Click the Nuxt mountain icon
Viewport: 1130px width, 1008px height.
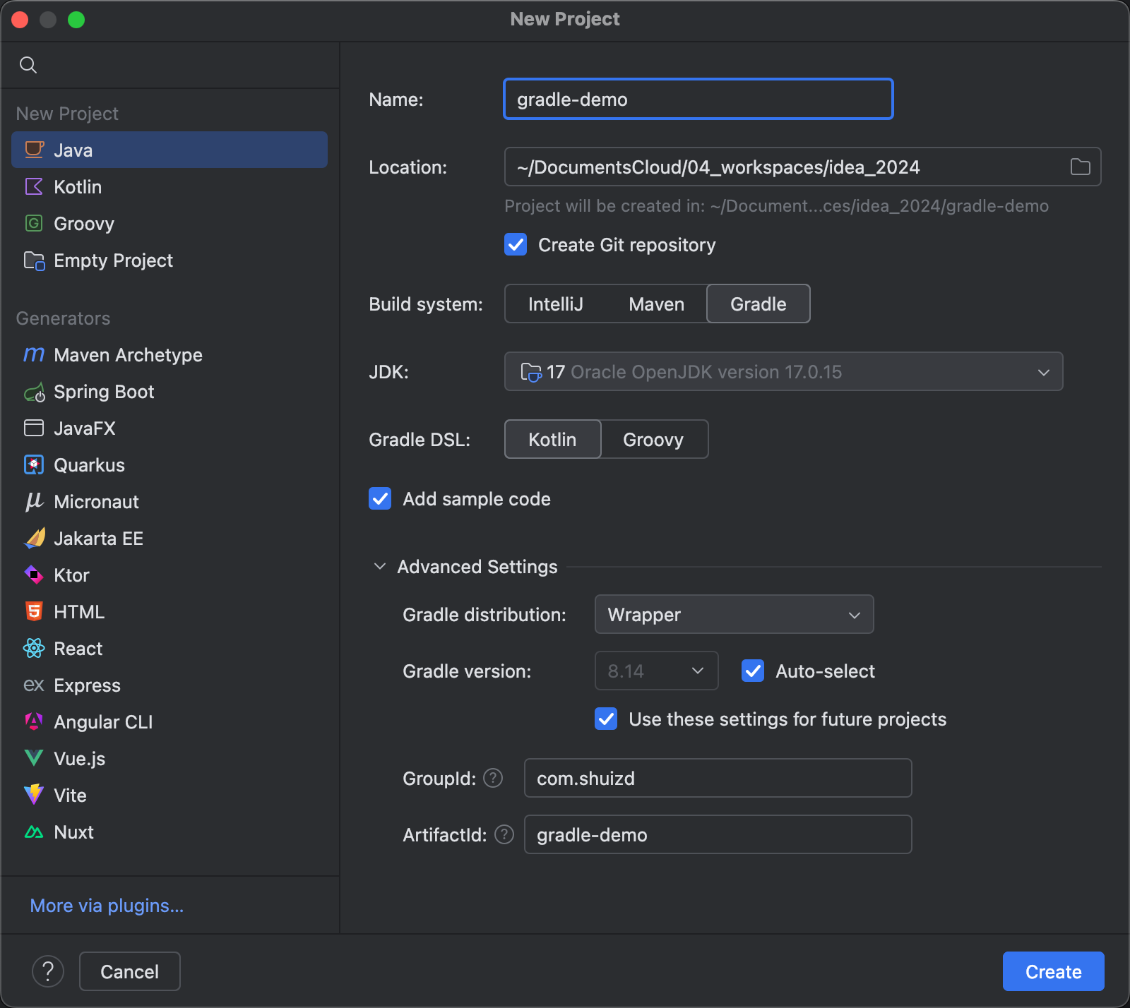click(34, 832)
